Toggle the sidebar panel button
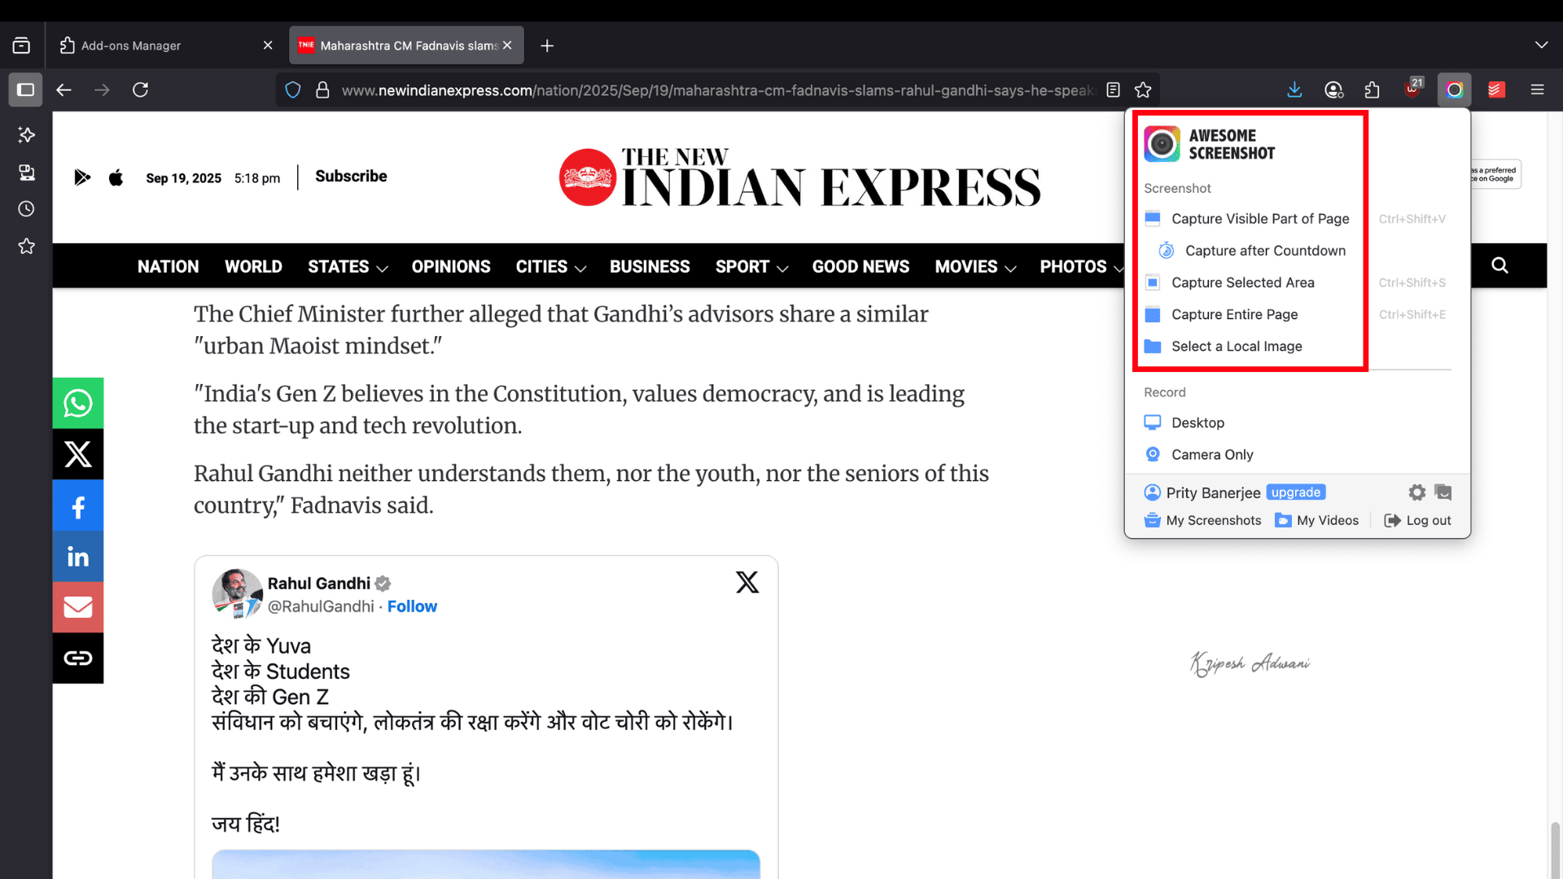The width and height of the screenshot is (1563, 879). [x=25, y=90]
